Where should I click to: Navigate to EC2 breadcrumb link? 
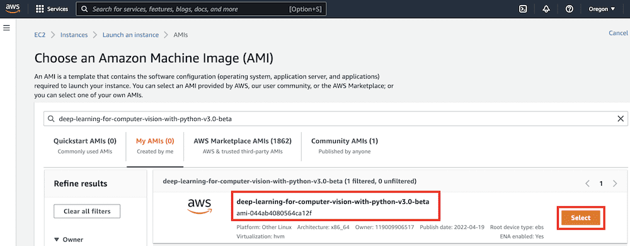(40, 35)
